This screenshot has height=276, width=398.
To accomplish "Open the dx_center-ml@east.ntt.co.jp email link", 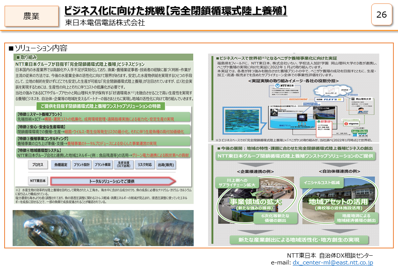I will pyautogui.click(x=333, y=263).
